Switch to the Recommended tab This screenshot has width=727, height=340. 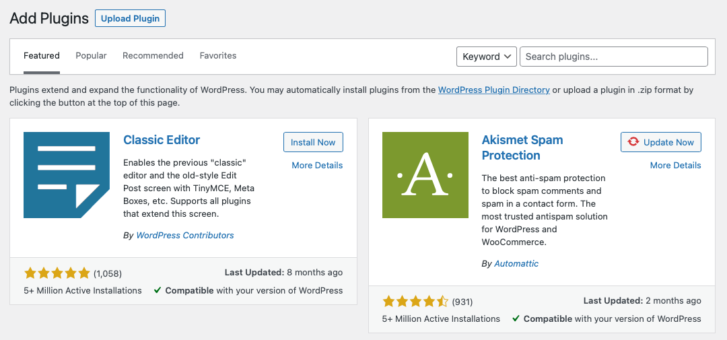(x=153, y=56)
